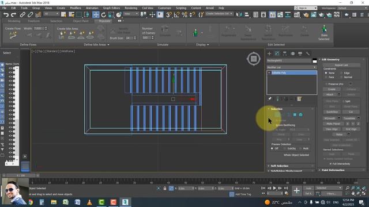Play the animation
369x207 pixels.
click(274, 188)
